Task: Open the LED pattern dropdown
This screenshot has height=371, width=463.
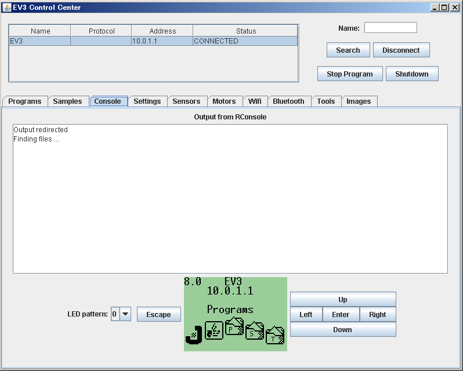Action: pyautogui.click(x=125, y=314)
